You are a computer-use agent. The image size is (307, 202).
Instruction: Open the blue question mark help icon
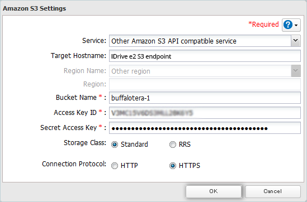(x=288, y=25)
